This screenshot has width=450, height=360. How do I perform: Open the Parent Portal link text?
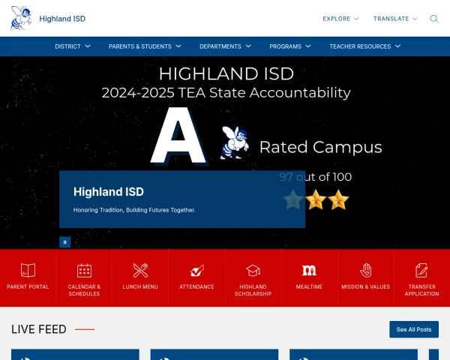pos(28,286)
